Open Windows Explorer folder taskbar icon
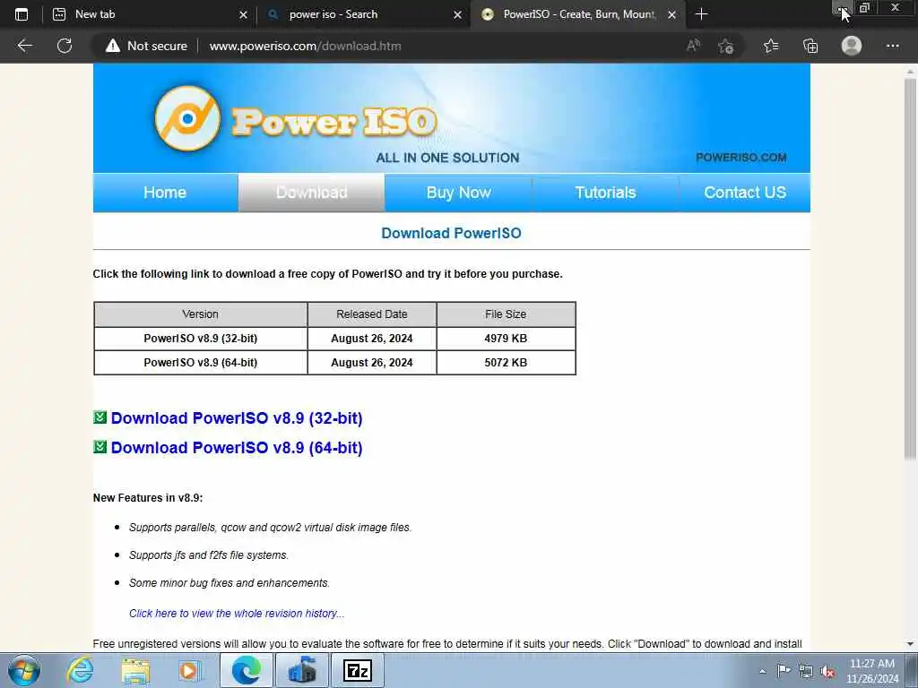Viewport: 918px width, 688px height. pos(136,670)
